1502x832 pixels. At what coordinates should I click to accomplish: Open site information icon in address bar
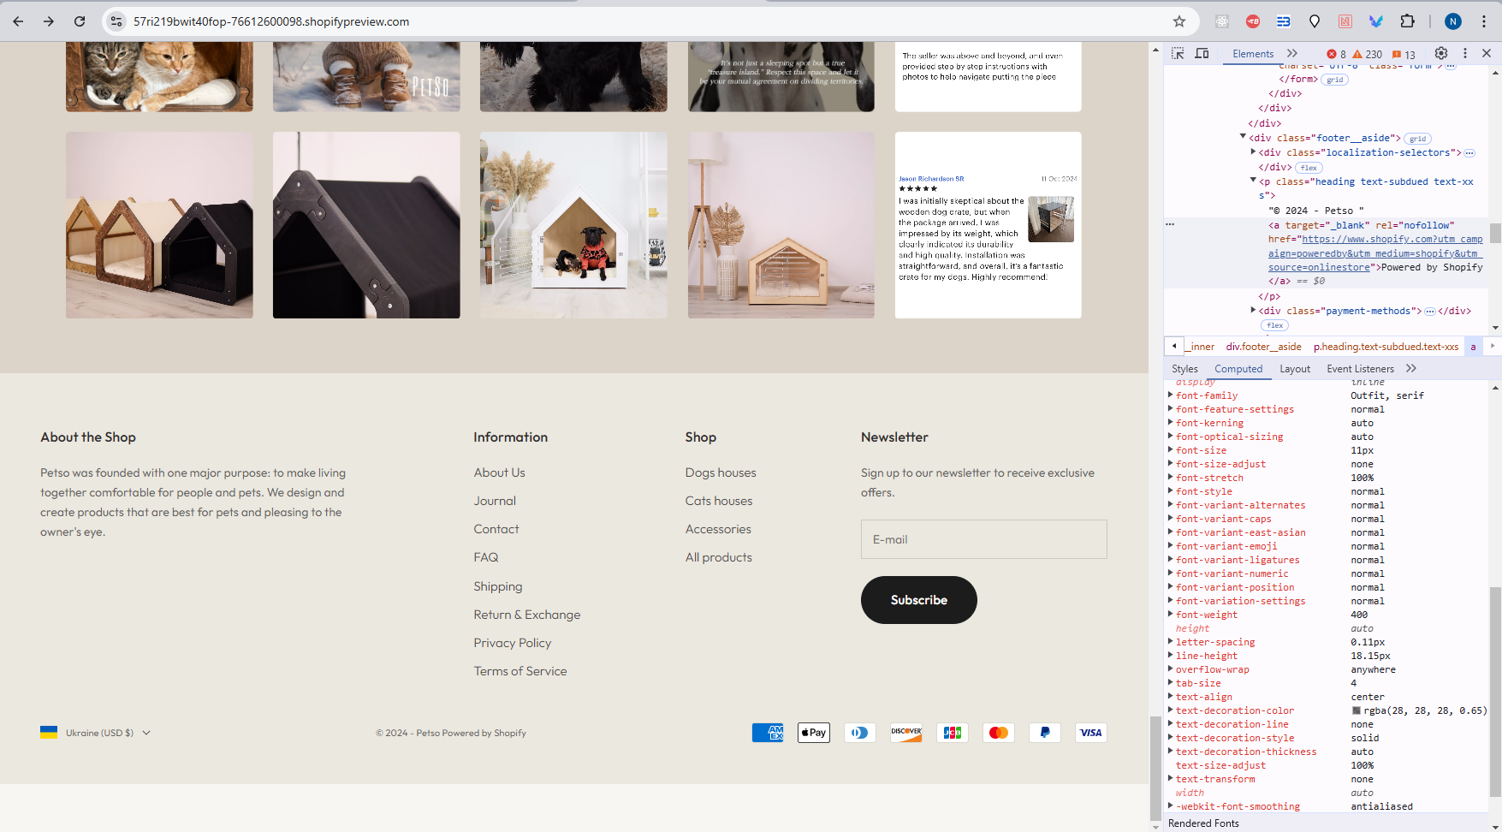point(117,21)
